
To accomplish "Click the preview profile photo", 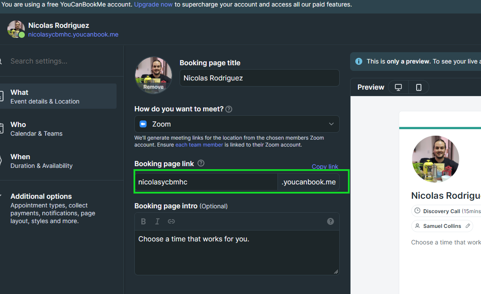I will click(435, 159).
